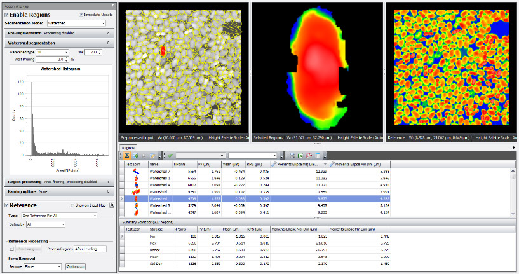Enable Show on Input Map checkbox
Screen dimensions: 519x274
pos(72,205)
